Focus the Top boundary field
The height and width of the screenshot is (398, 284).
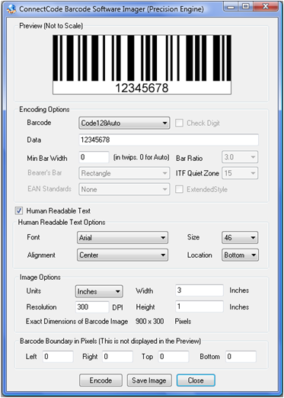point(174,357)
